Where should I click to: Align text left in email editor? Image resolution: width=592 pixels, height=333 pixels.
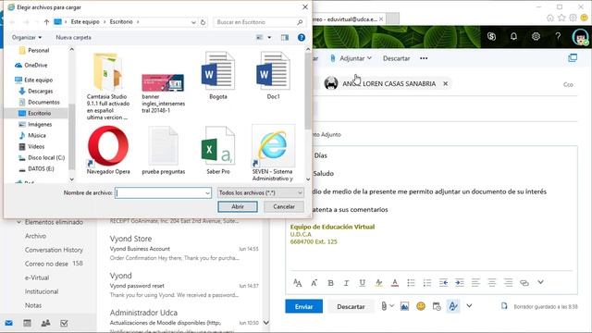475,283
